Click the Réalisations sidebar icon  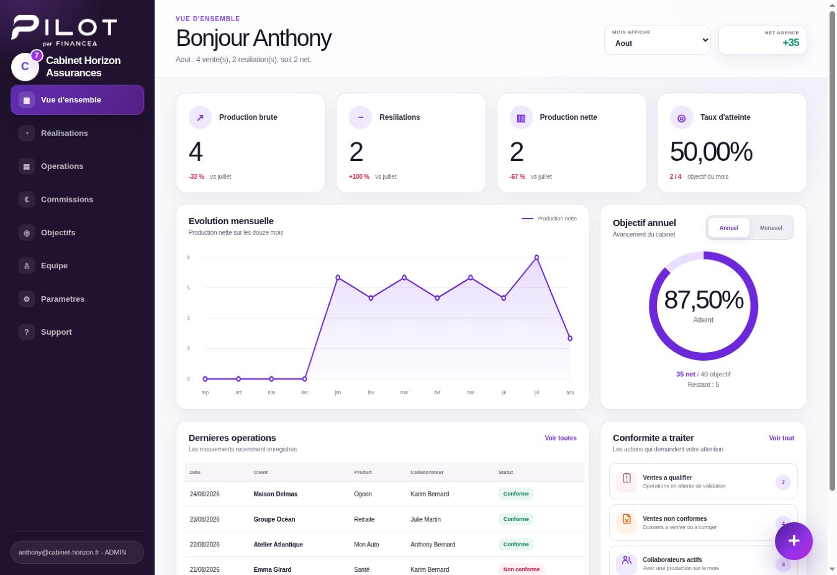pos(27,133)
